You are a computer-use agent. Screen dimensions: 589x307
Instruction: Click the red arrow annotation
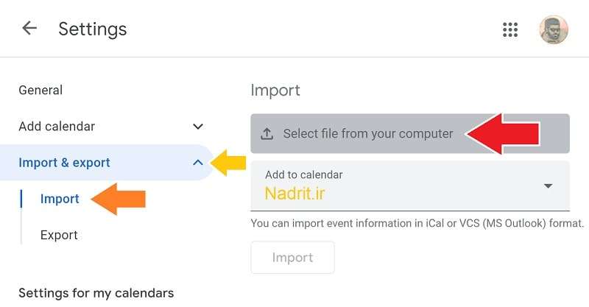click(503, 134)
